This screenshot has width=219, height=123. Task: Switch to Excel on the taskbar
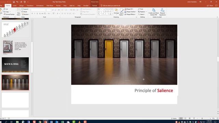[x=63, y=122]
